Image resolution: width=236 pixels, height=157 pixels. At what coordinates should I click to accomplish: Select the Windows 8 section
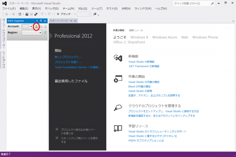coord(139,37)
